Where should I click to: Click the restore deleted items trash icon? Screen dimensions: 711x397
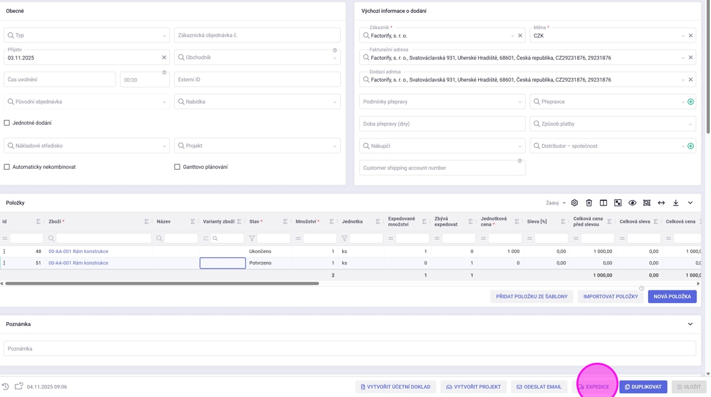[589, 203]
